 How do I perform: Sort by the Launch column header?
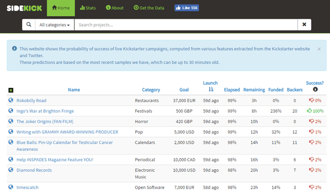click(x=210, y=83)
